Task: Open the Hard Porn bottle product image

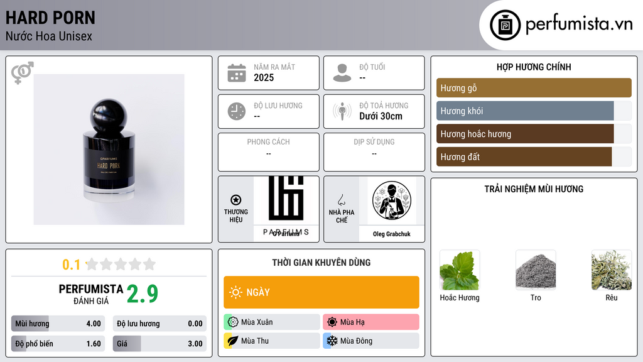Action: tap(109, 150)
